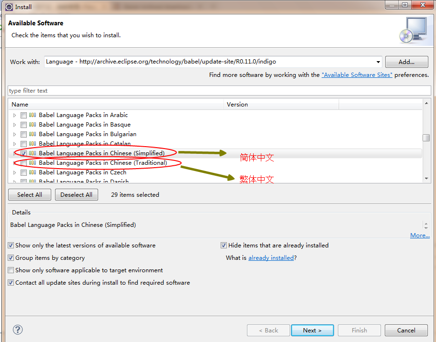Click the Eclipse icon in the Install title bar
436x342 pixels.
9,7
